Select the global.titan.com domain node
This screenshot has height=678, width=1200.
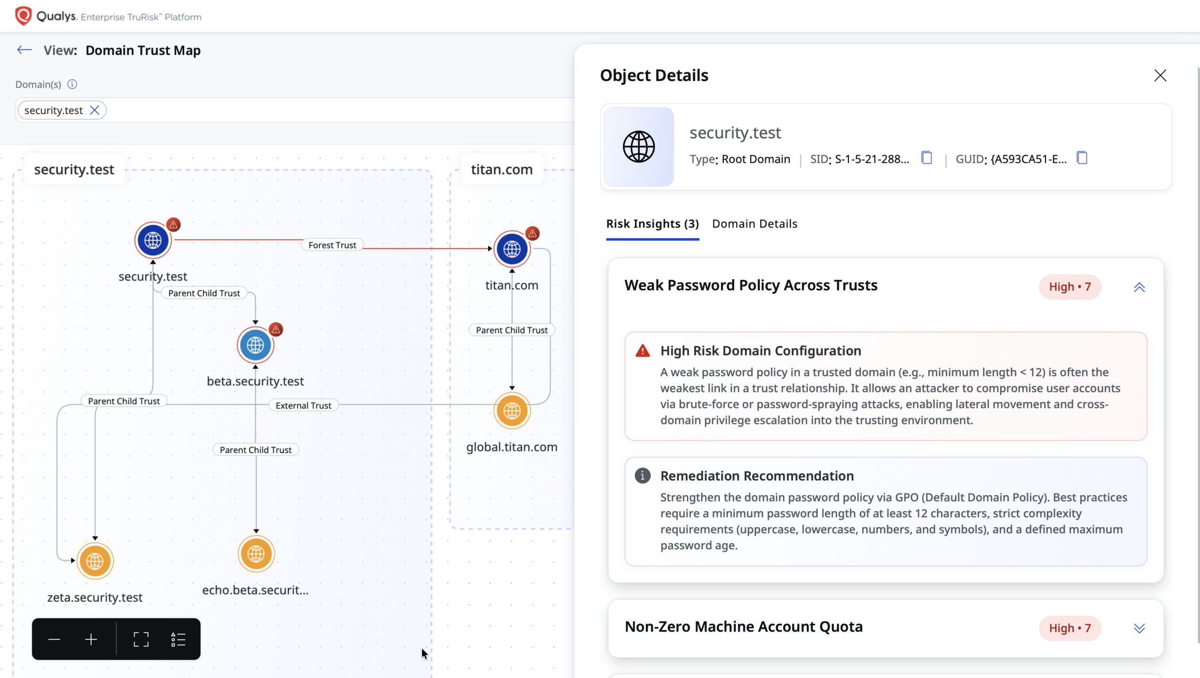(512, 411)
